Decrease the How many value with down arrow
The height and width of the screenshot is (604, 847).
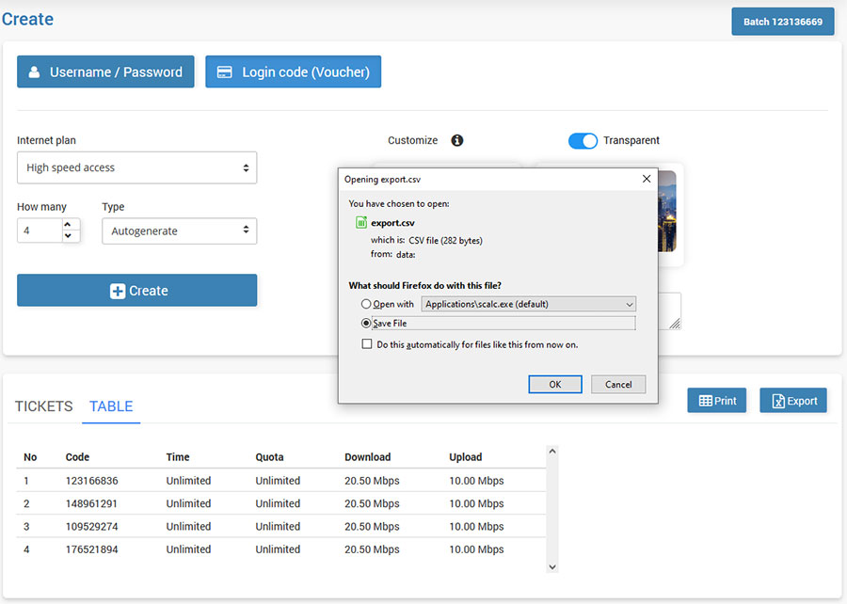(68, 236)
